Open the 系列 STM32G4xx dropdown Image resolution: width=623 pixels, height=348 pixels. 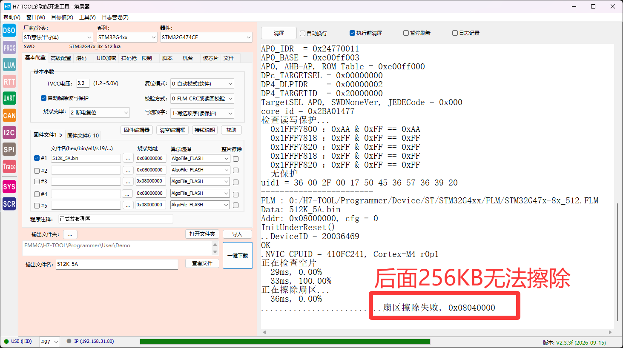coord(127,37)
